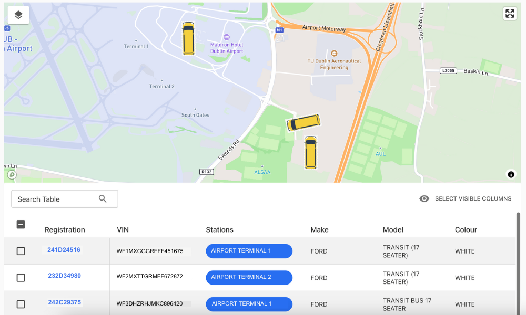This screenshot has height=315, width=526.
Task: Open Select Visible Columns
Action: (466, 199)
